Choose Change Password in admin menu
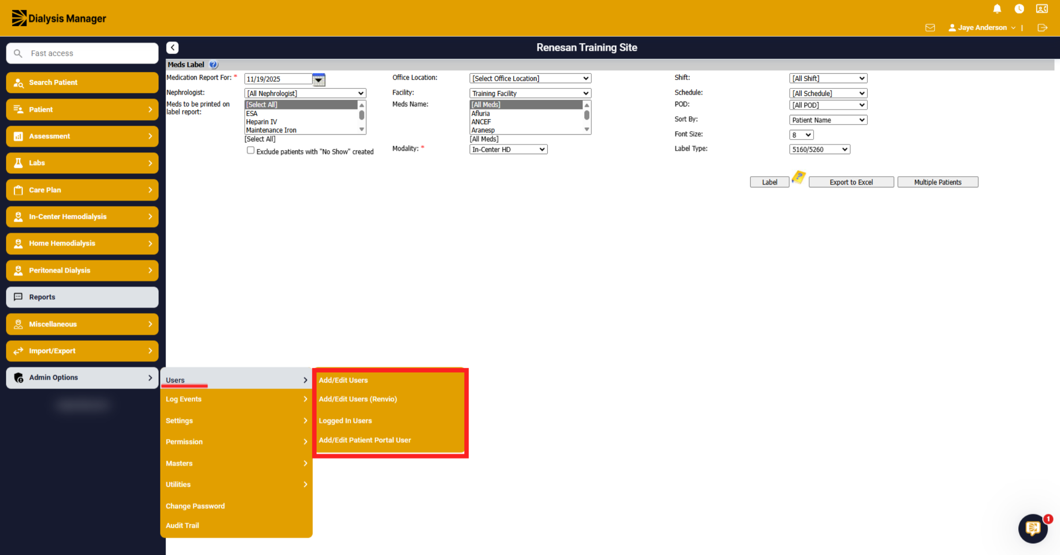 coord(195,506)
